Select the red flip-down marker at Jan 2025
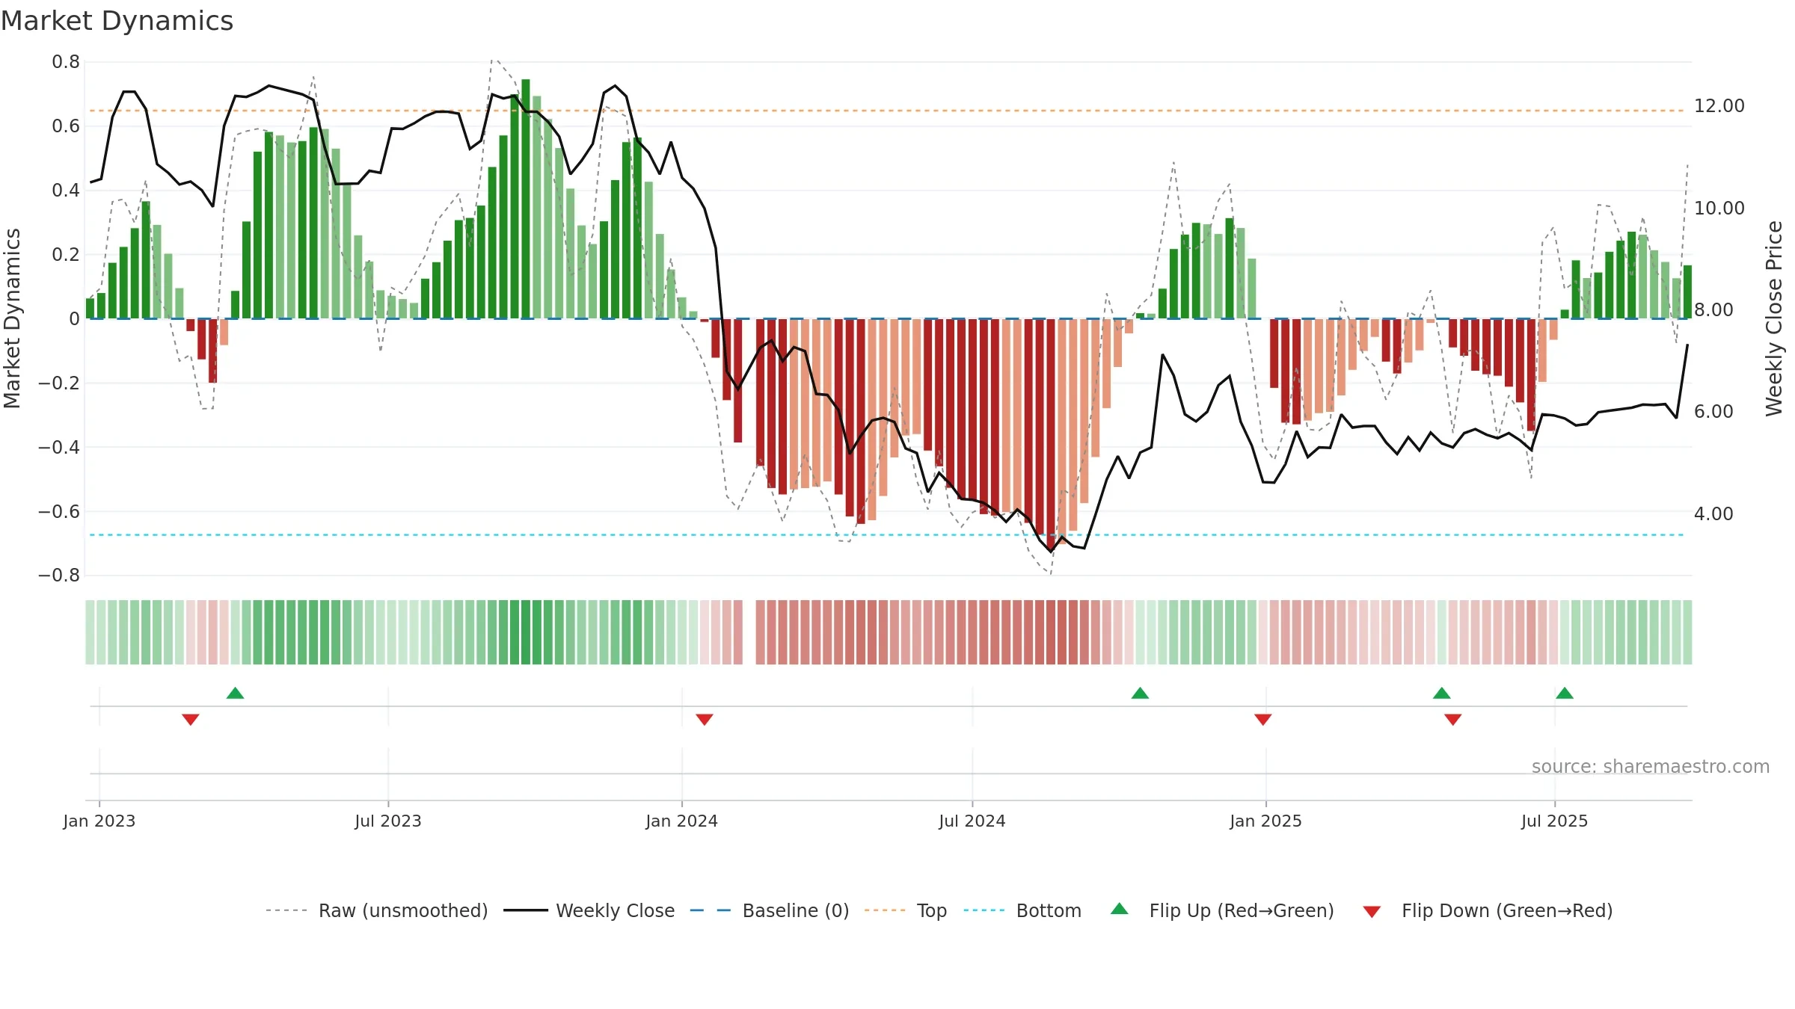 point(1263,719)
